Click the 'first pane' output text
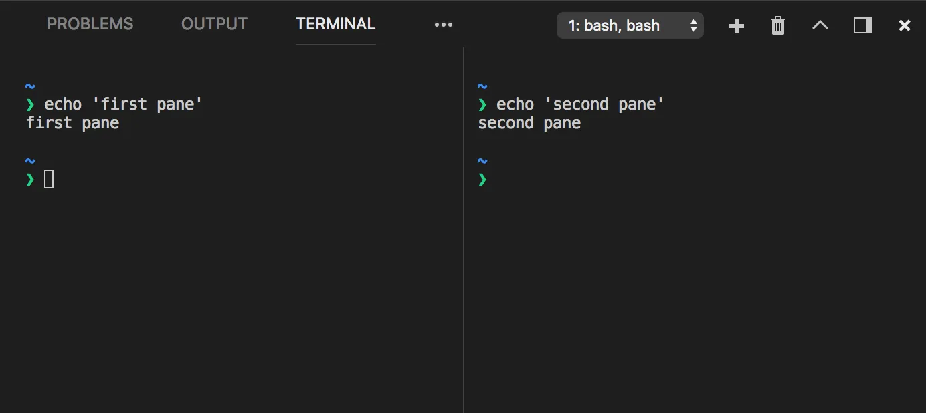 (72, 123)
